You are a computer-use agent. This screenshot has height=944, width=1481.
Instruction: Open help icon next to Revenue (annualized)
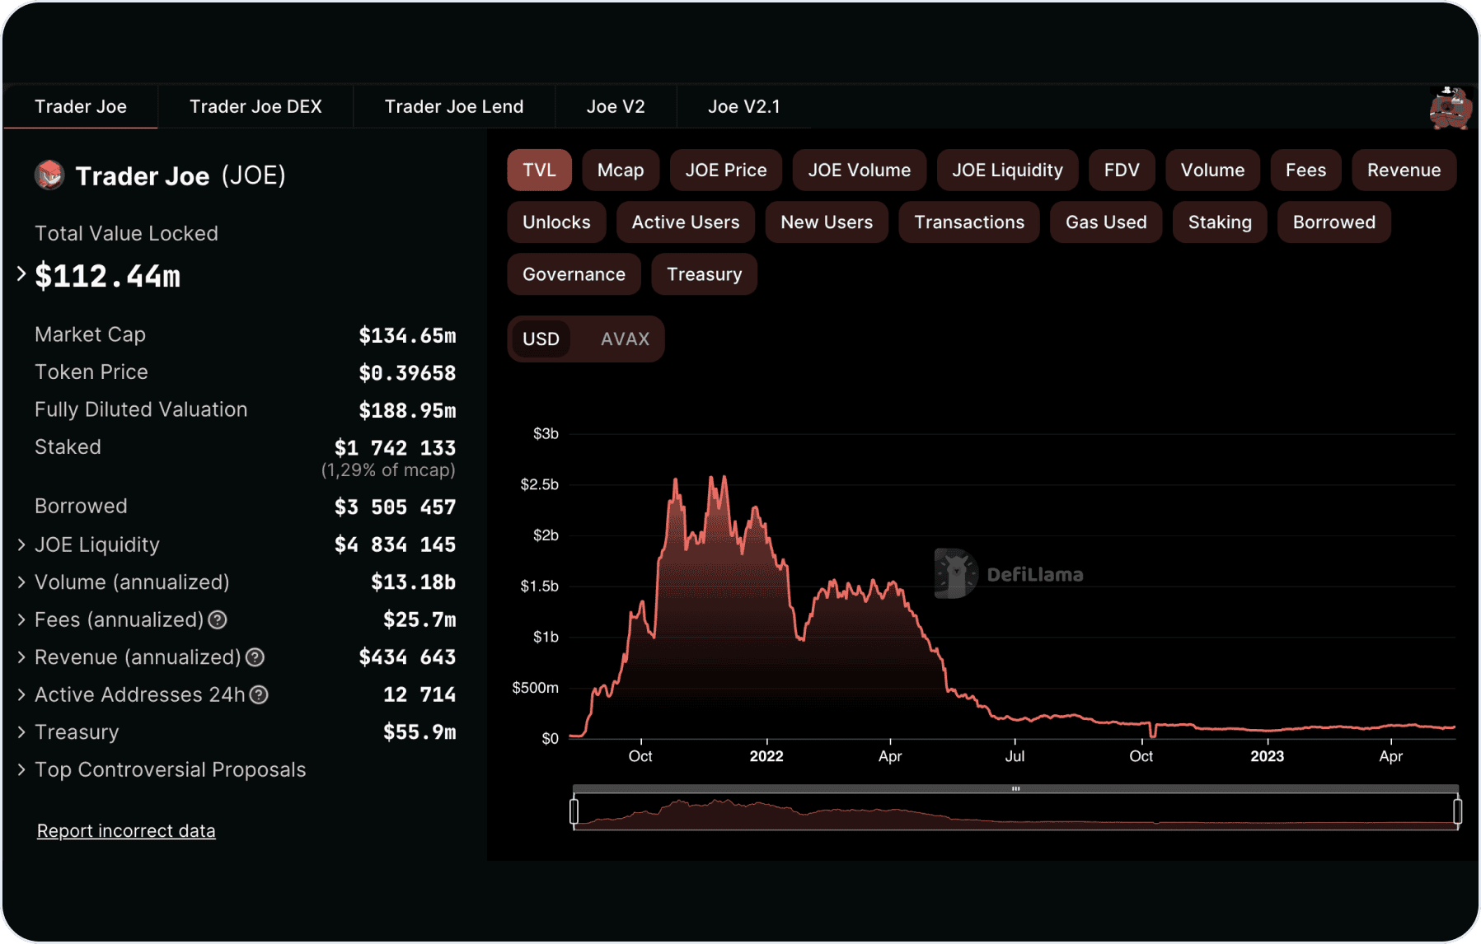click(x=255, y=657)
